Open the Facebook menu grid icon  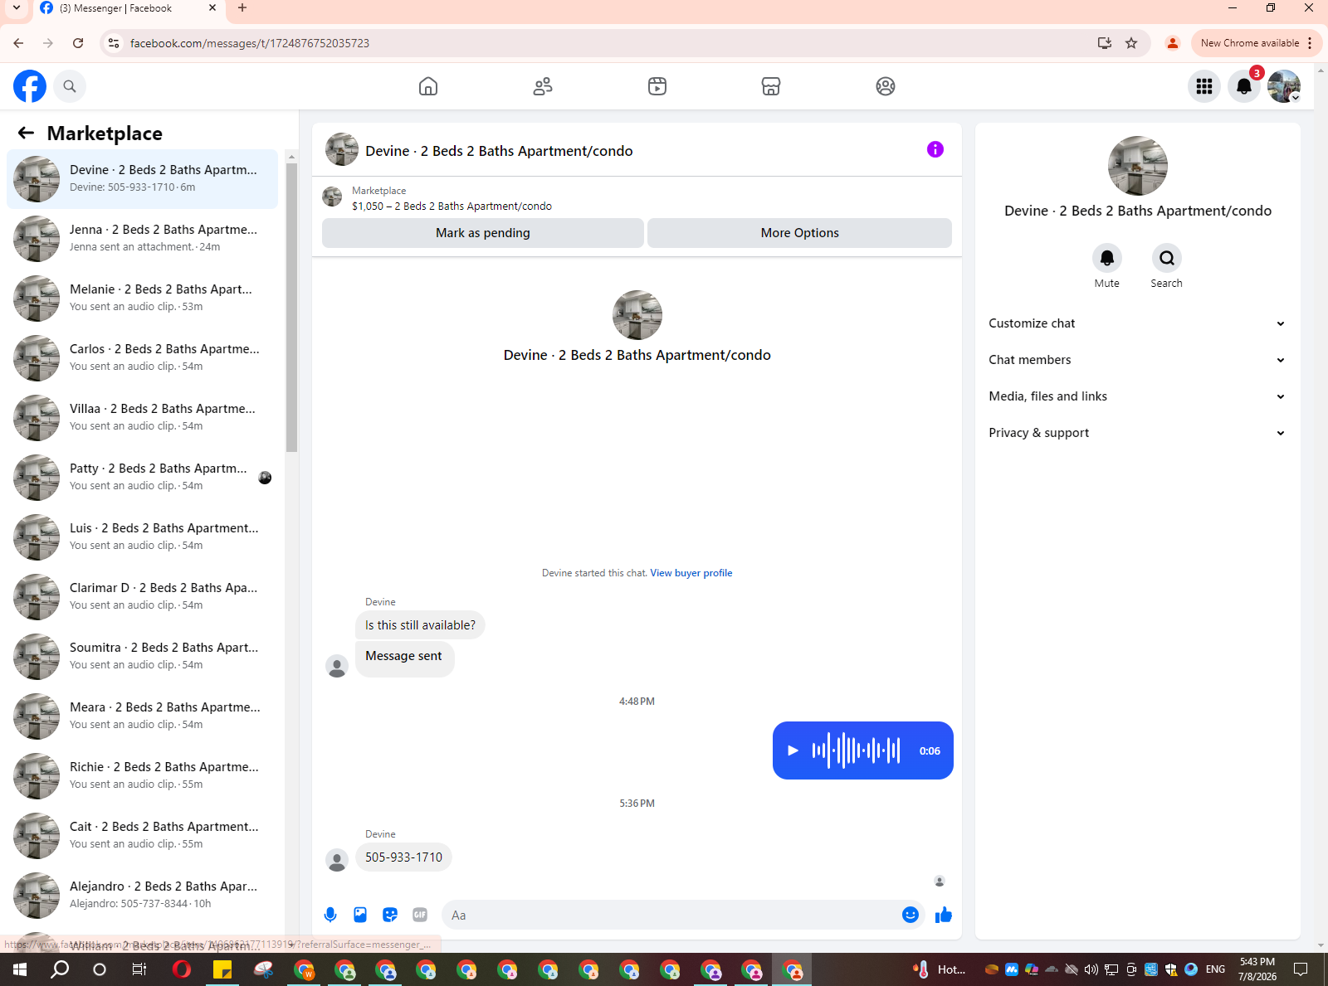(x=1204, y=86)
